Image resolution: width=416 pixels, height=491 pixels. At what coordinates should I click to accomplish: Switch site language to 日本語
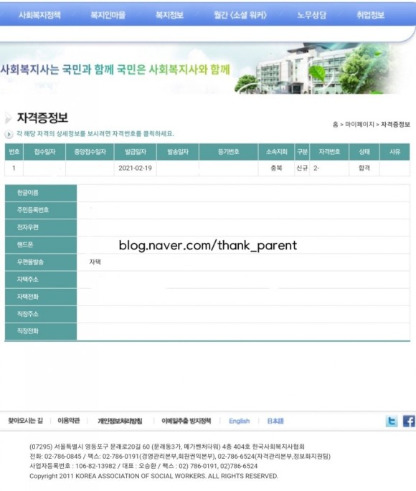[275, 421]
